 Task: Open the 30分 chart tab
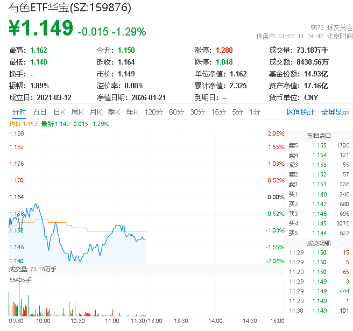tap(197, 112)
